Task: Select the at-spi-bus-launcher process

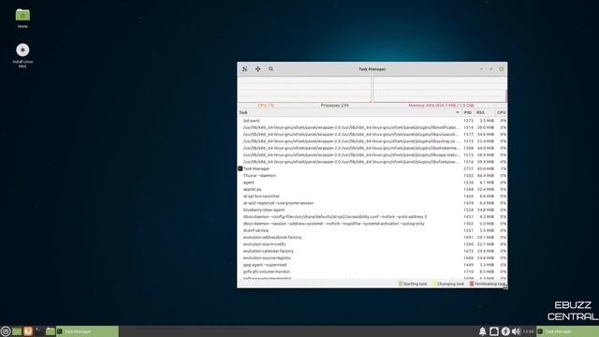Action: [x=373, y=197]
